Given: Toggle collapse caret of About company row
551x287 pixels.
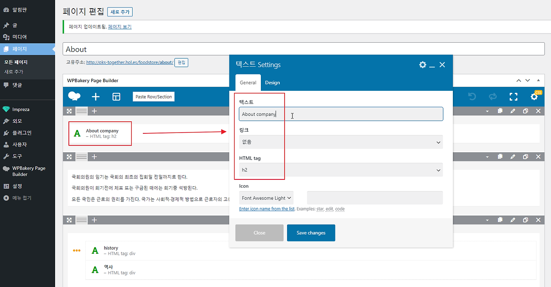Looking at the screenshot, I should pyautogui.click(x=487, y=111).
